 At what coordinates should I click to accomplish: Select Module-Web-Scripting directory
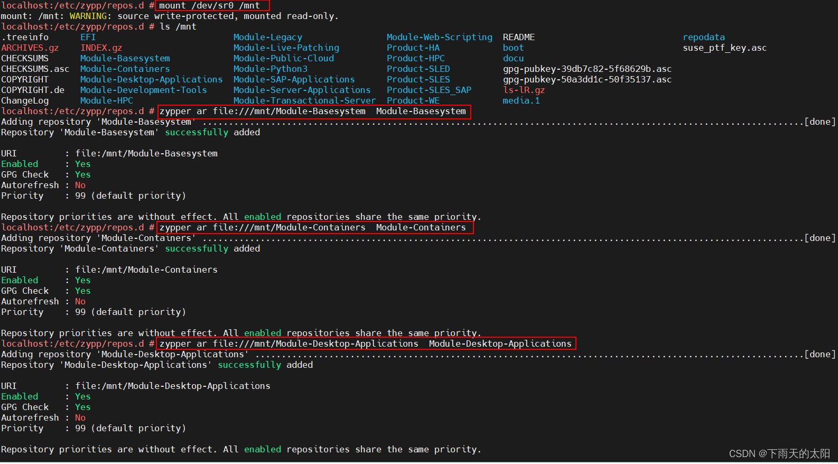point(440,37)
